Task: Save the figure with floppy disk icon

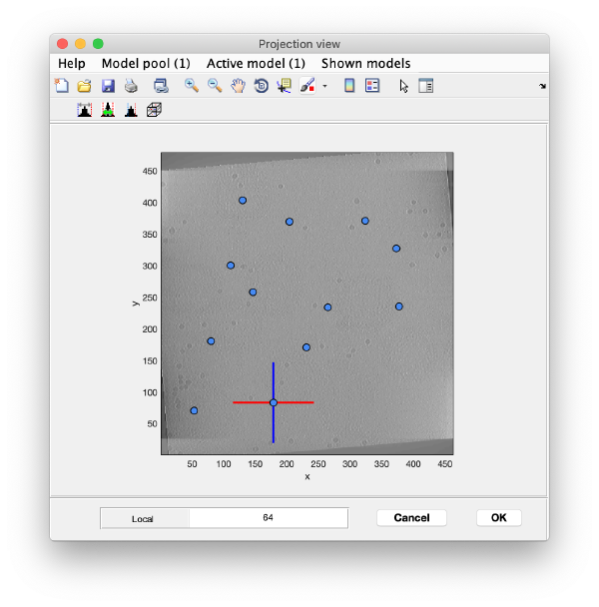Action: click(x=108, y=86)
